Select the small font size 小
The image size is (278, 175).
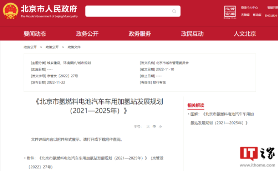coord(160,127)
